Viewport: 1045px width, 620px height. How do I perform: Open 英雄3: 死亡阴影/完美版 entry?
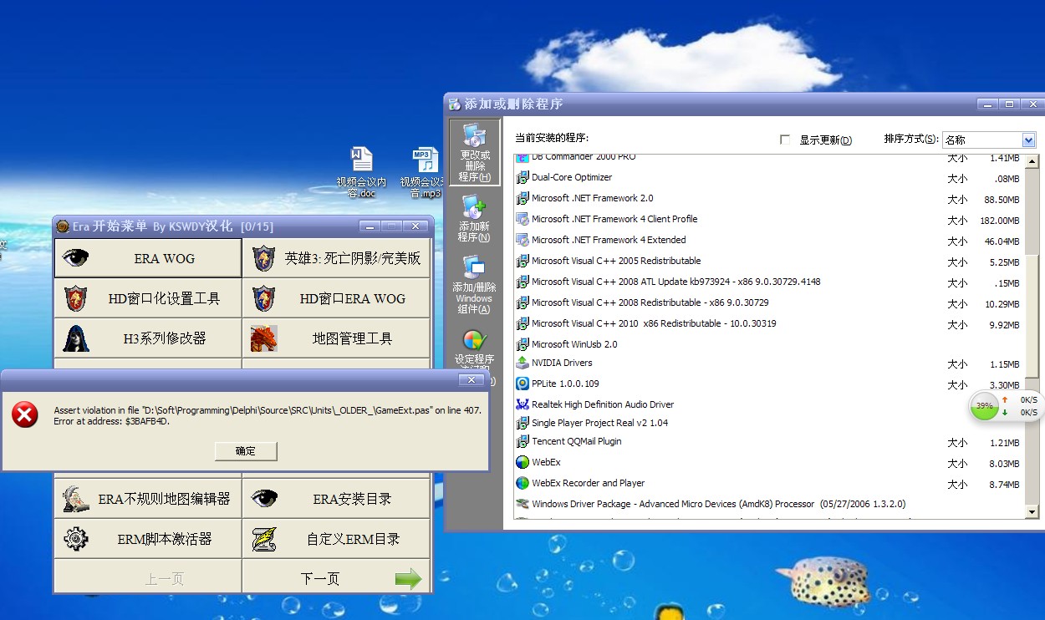pos(336,258)
